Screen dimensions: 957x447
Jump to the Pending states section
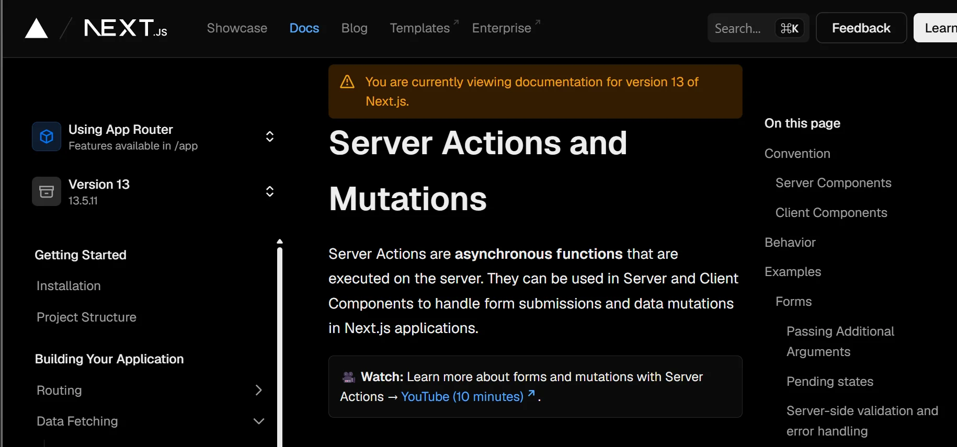830,382
